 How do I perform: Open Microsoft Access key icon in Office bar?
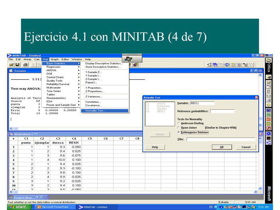pos(269,128)
